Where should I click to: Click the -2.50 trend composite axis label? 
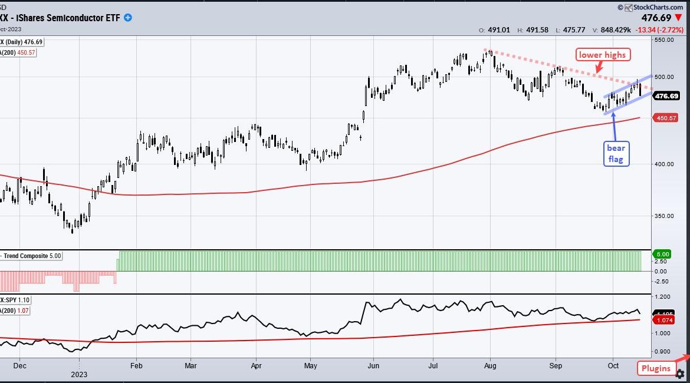coord(661,282)
